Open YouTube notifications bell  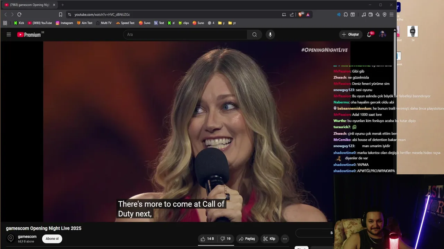point(369,35)
